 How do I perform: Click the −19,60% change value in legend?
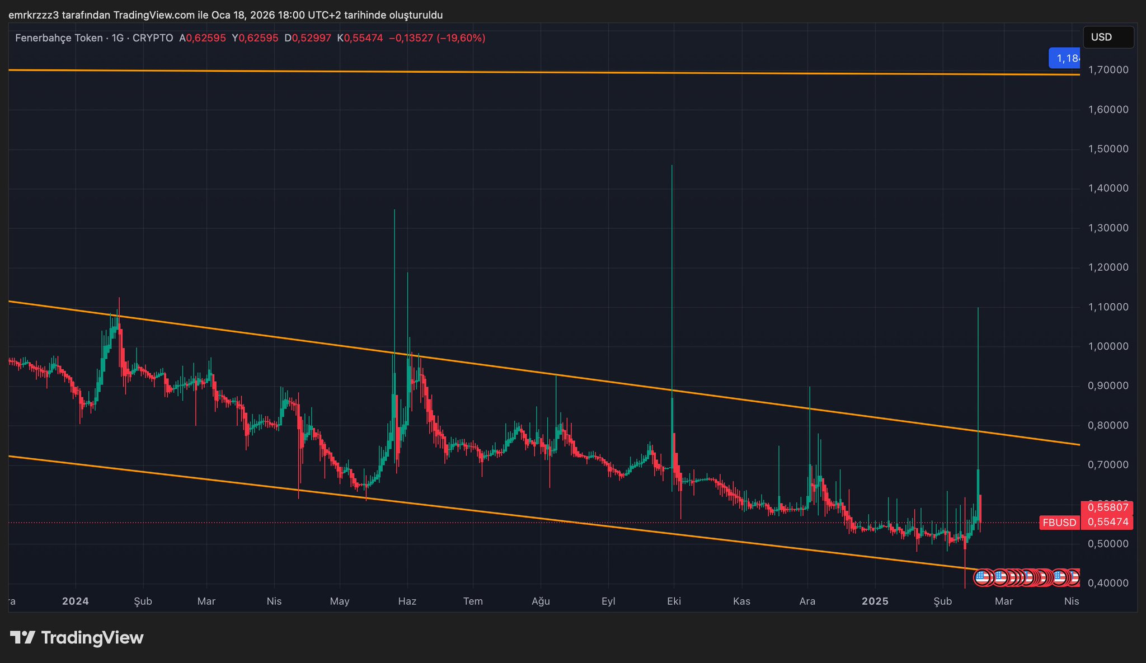click(x=461, y=38)
